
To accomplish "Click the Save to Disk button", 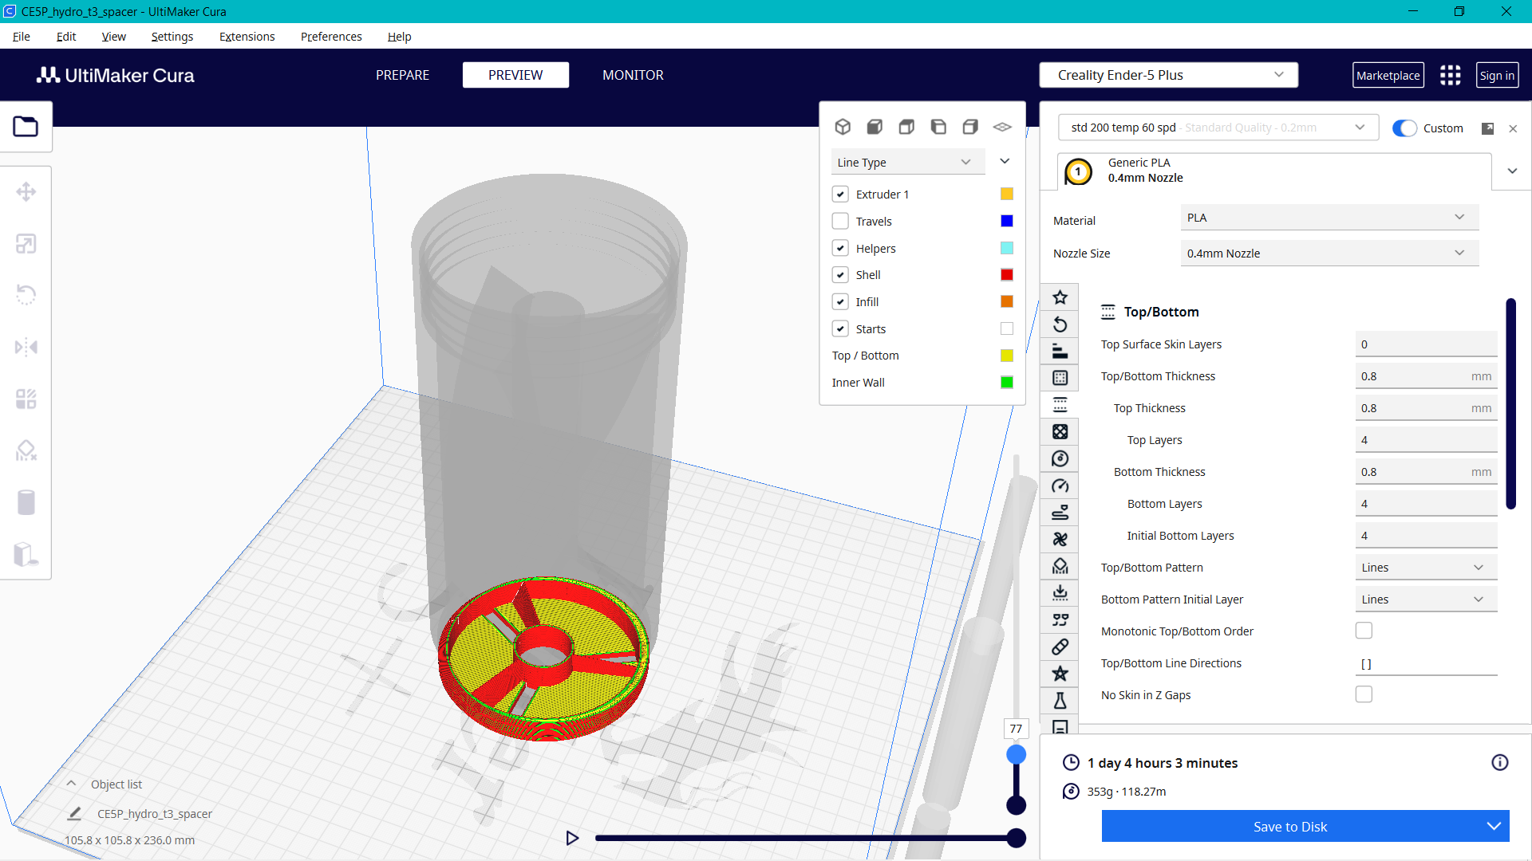I will pyautogui.click(x=1290, y=826).
